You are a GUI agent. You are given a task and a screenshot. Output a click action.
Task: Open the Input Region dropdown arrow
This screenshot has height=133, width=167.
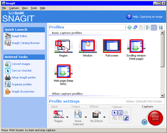(x=67, y=117)
